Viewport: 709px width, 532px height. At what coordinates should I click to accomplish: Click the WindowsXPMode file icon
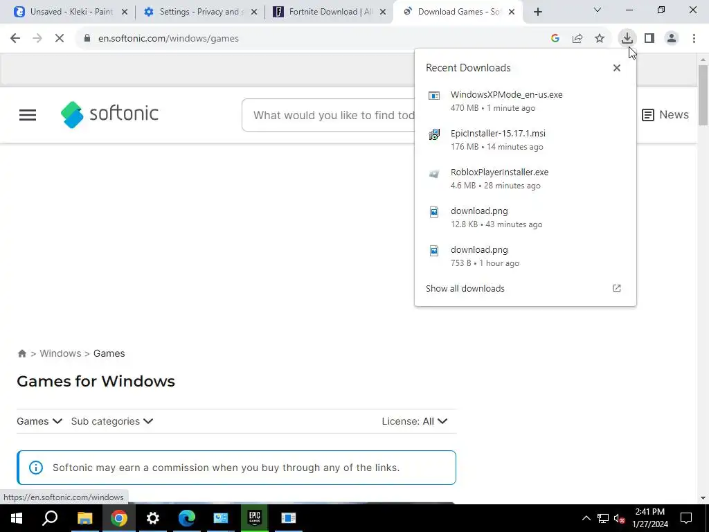point(434,96)
